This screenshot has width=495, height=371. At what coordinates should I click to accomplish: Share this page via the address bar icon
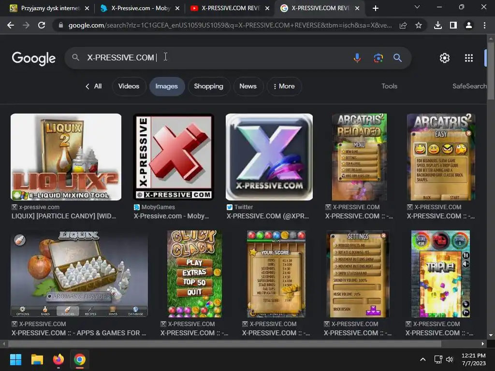(403, 25)
